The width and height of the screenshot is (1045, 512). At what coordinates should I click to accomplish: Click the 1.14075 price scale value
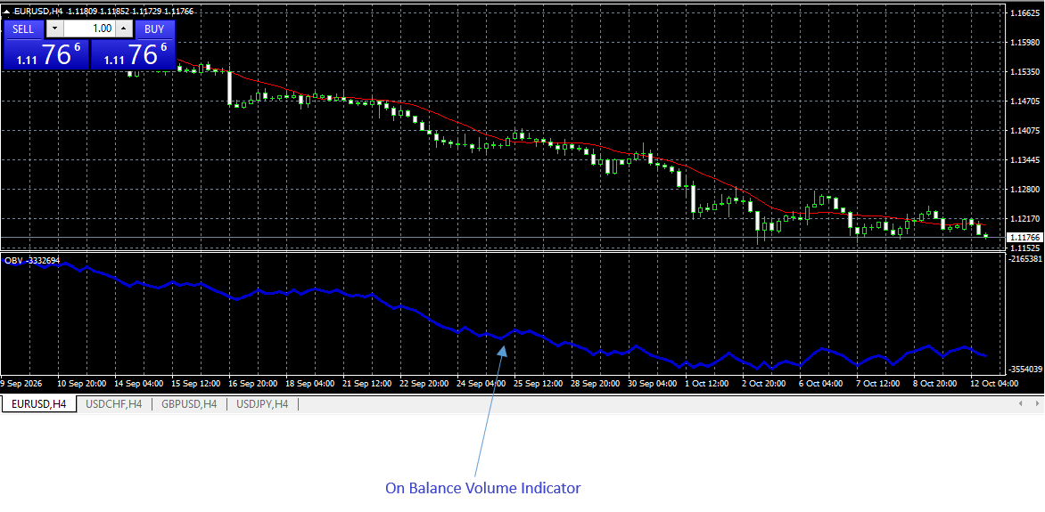[x=1025, y=131]
